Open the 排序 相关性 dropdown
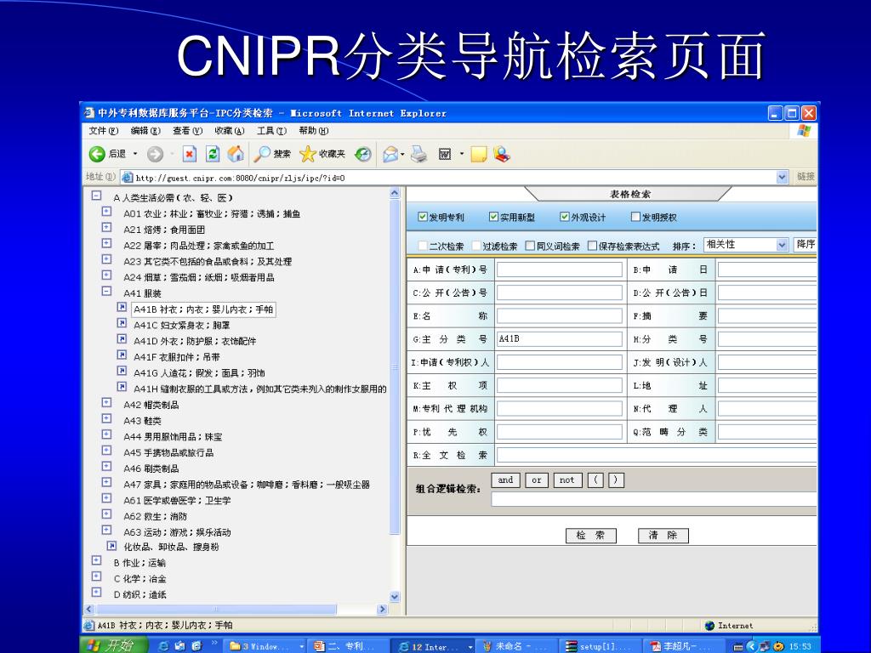This screenshot has height=653, width=871. (746, 244)
